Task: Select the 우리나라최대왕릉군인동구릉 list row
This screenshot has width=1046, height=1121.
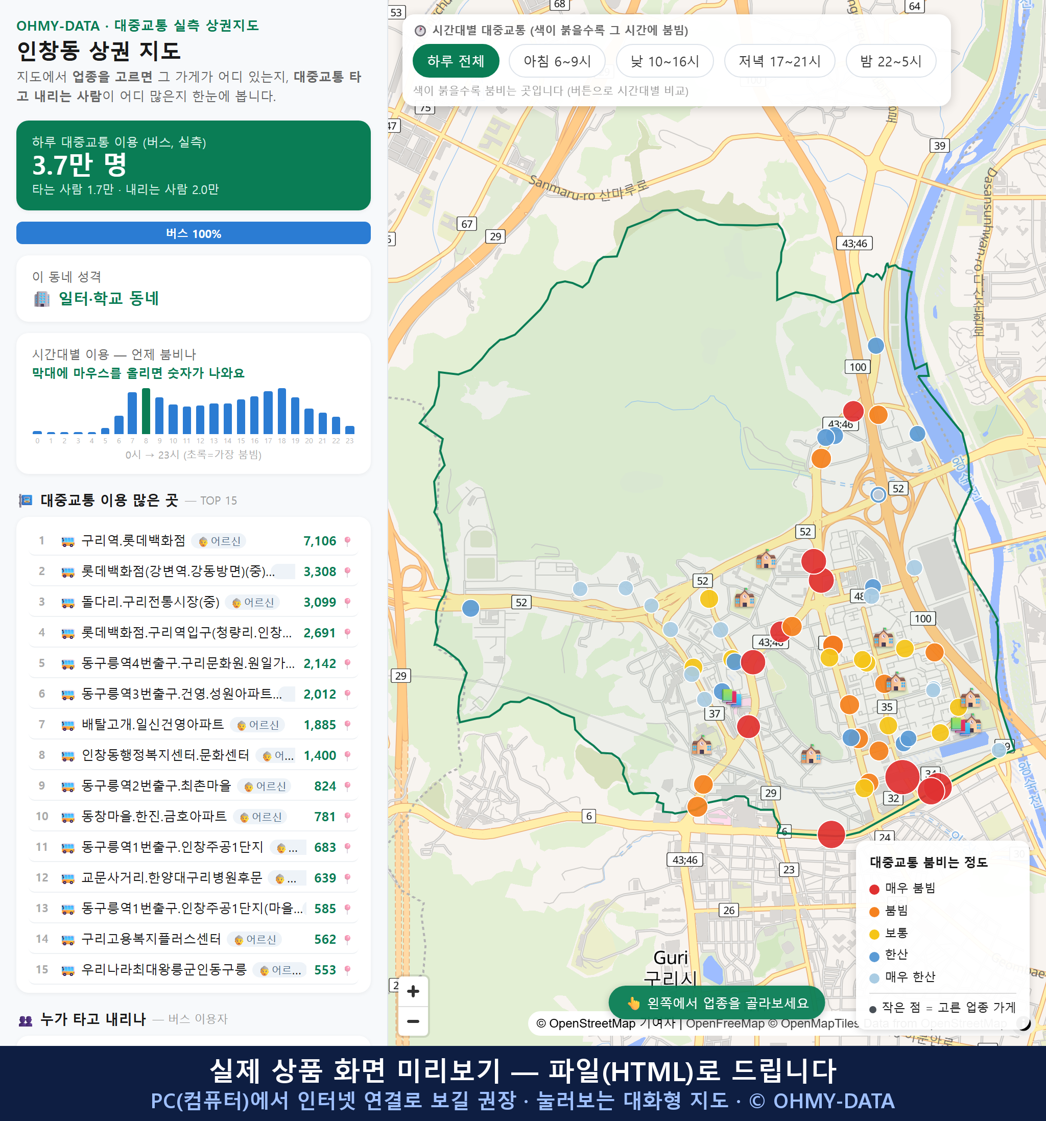Action: (194, 970)
